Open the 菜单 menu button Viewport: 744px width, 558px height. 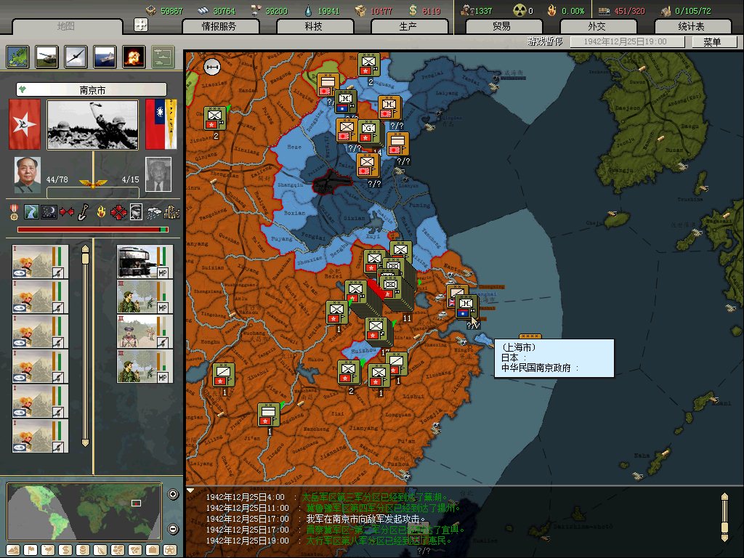click(711, 42)
